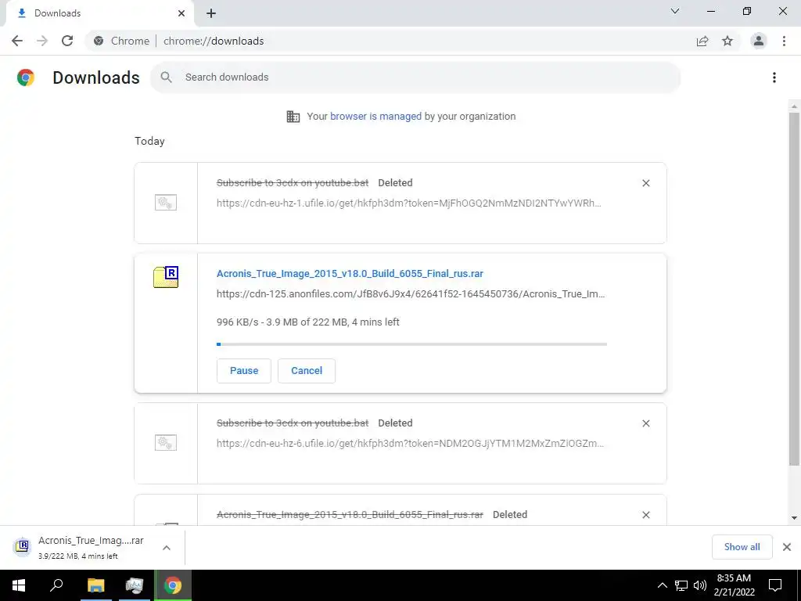Click the 'Today' date heading
The width and height of the screenshot is (801, 601).
[149, 141]
